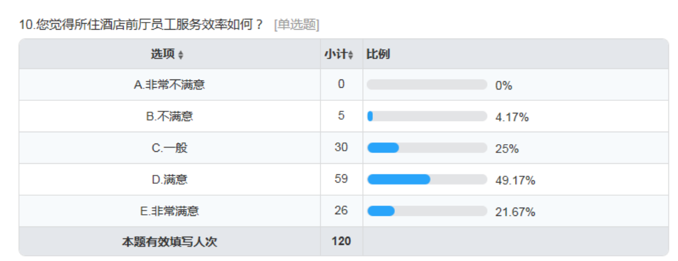Viewport: 678px width, 261px height.
Task: Click the subtotal count 59
Action: point(341,179)
